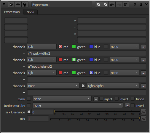Click the fourth variable name field
150x133 pixels.
point(16,40)
